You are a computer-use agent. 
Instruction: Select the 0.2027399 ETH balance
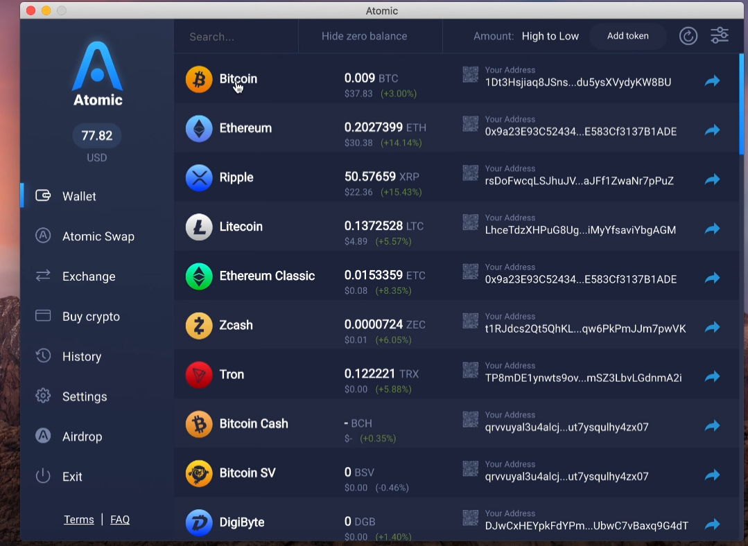[x=385, y=127]
